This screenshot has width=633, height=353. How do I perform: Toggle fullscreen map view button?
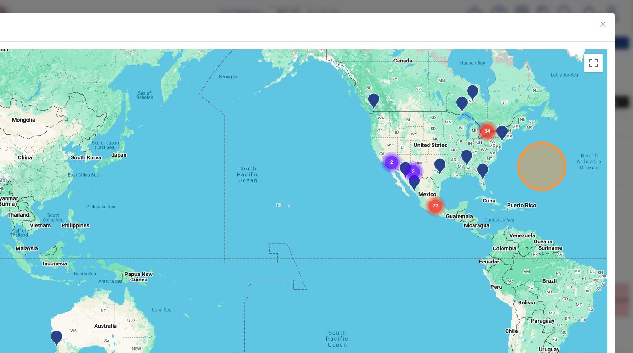pyautogui.click(x=593, y=63)
